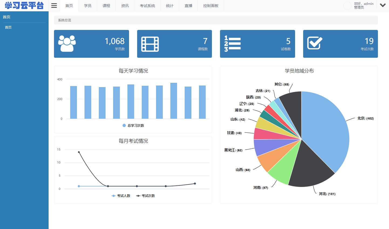
Task: Expand the chevron beside the admin profile
Action: pos(383,5)
